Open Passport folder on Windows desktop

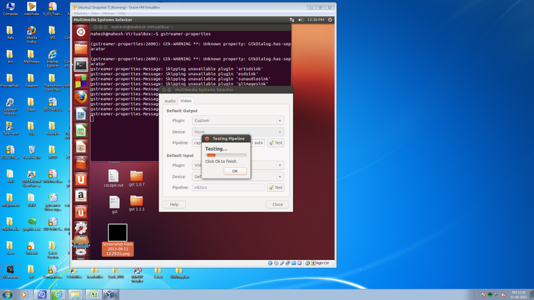tap(31, 81)
